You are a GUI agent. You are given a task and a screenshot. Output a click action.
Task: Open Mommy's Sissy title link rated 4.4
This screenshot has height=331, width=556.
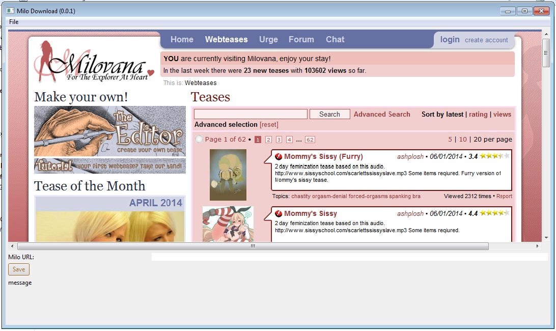click(311, 213)
